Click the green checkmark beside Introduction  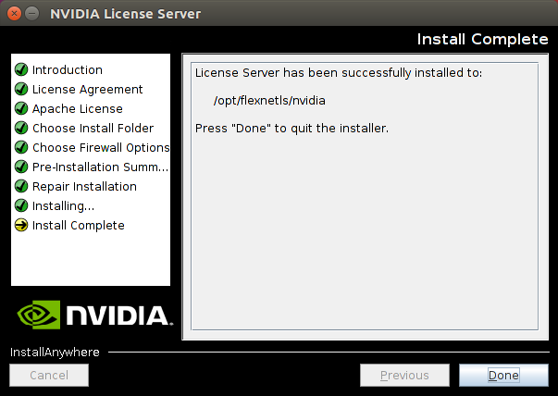point(21,70)
